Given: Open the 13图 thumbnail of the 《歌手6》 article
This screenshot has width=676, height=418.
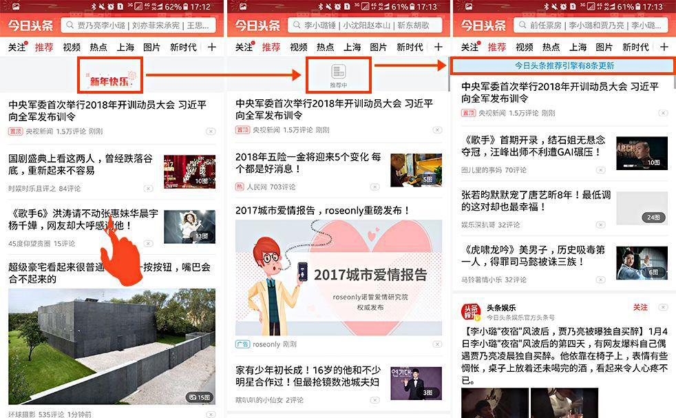Looking at the screenshot, I should point(190,227).
